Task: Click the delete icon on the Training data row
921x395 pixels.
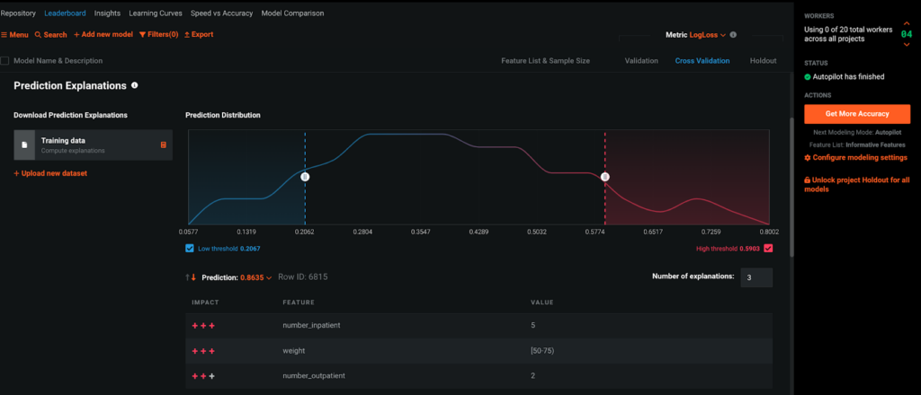Action: [x=164, y=145]
